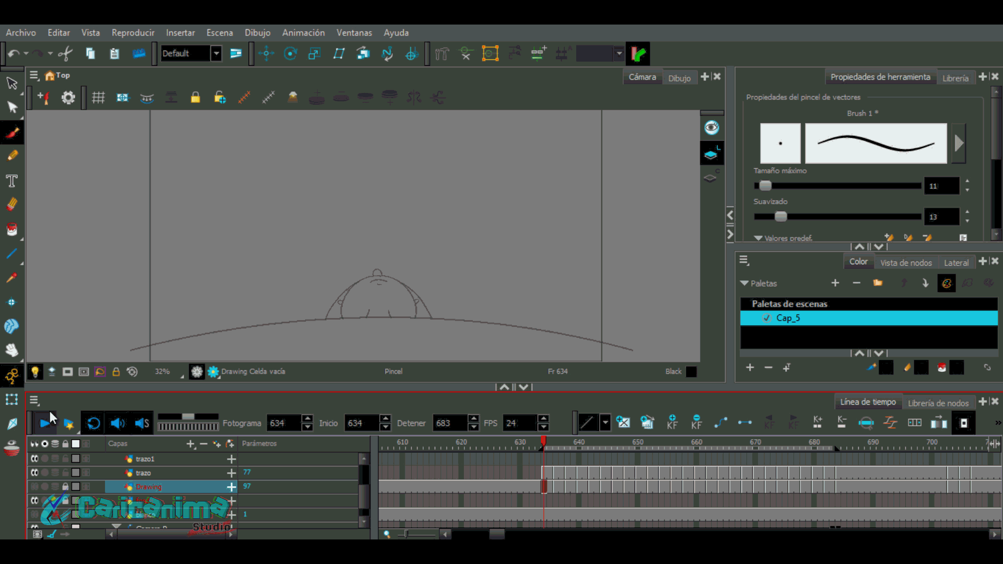Remove layer with the Capas minus button
This screenshot has height=564, width=1003.
(x=204, y=444)
